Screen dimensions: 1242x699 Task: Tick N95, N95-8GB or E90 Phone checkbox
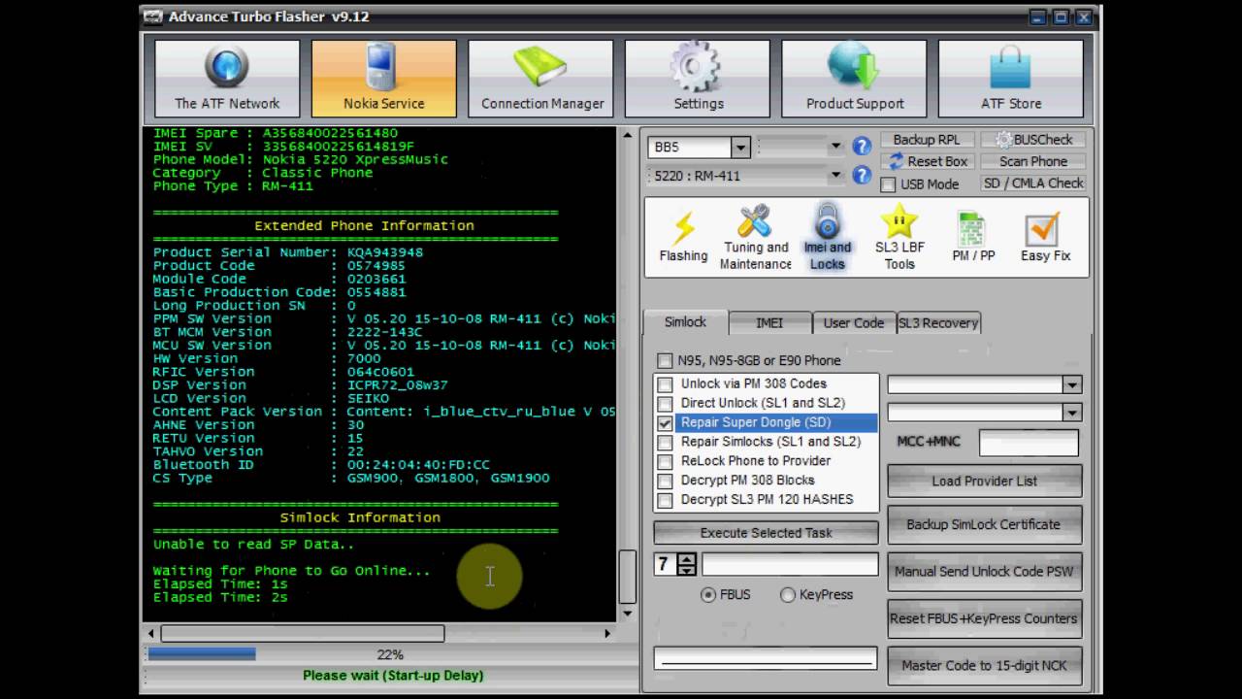tap(665, 360)
